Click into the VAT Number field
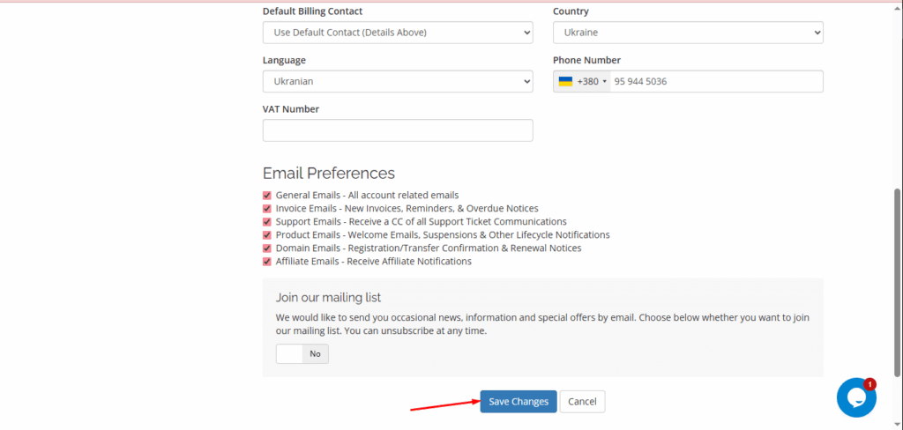The width and height of the screenshot is (903, 430). pyautogui.click(x=397, y=130)
